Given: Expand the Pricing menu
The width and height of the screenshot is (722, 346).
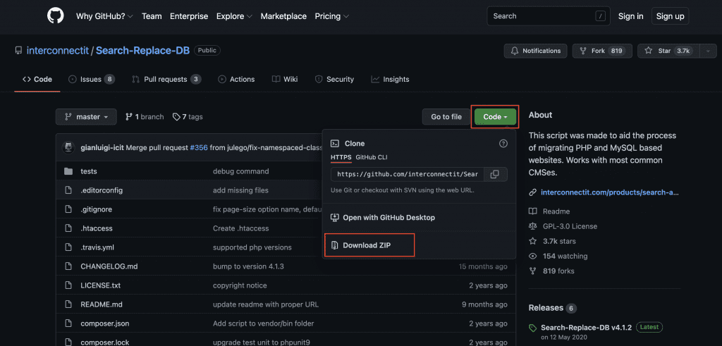Looking at the screenshot, I should point(332,16).
